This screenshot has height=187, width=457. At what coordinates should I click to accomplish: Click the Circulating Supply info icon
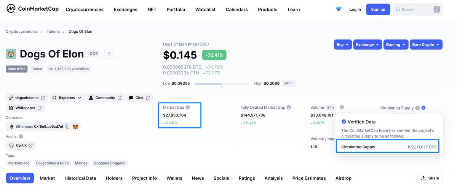(417, 108)
